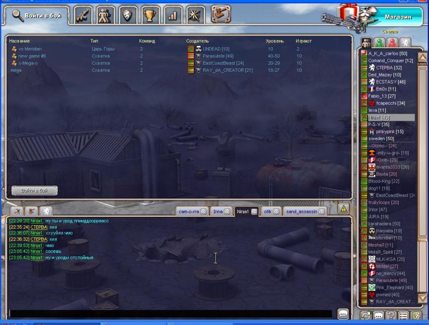Click the yellow warning triangle icon
The image size is (429, 325).
click(343, 208)
